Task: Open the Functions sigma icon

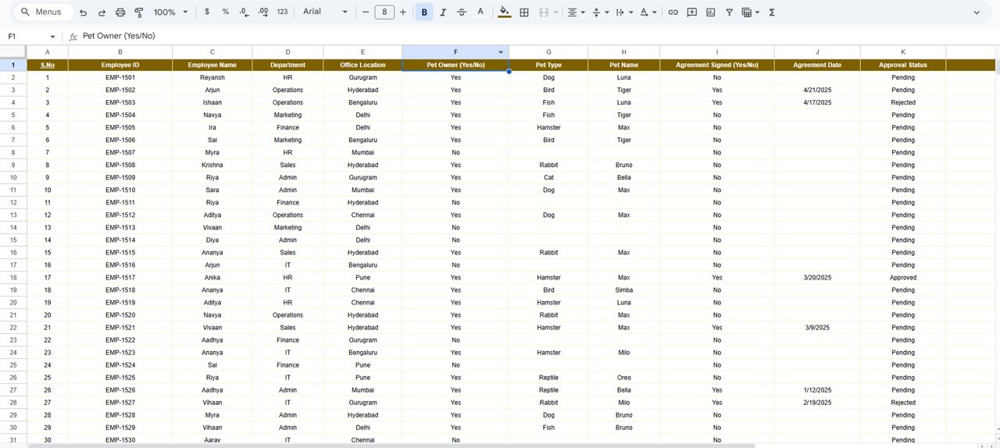Action: [x=772, y=12]
